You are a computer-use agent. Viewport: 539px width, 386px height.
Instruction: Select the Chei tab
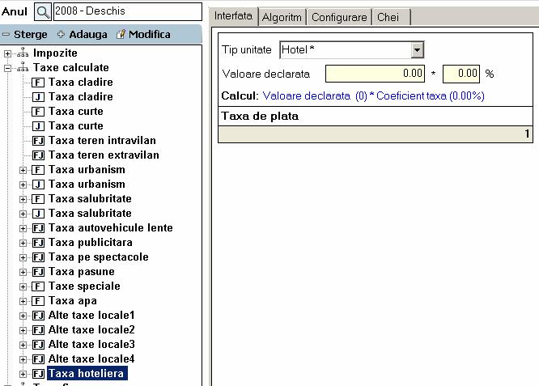pos(389,17)
